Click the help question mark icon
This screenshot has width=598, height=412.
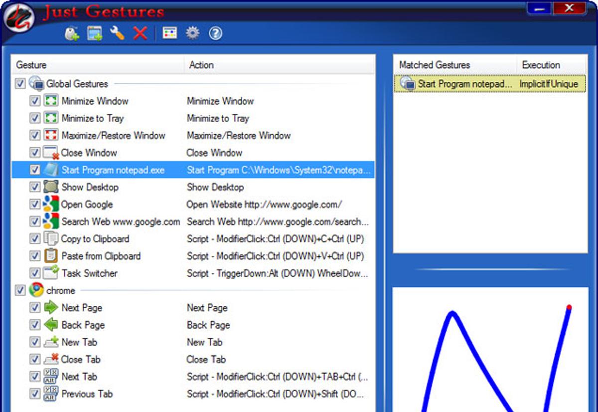[x=215, y=33]
